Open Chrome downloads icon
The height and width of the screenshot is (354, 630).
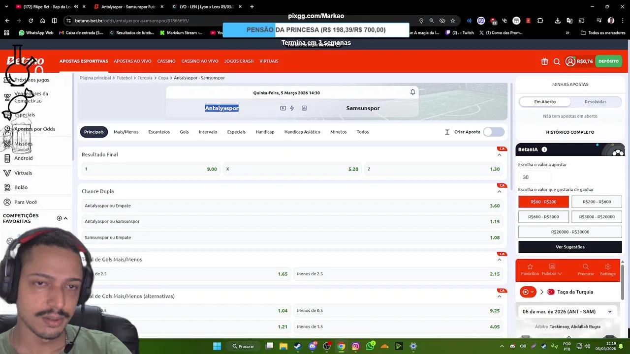(558, 21)
